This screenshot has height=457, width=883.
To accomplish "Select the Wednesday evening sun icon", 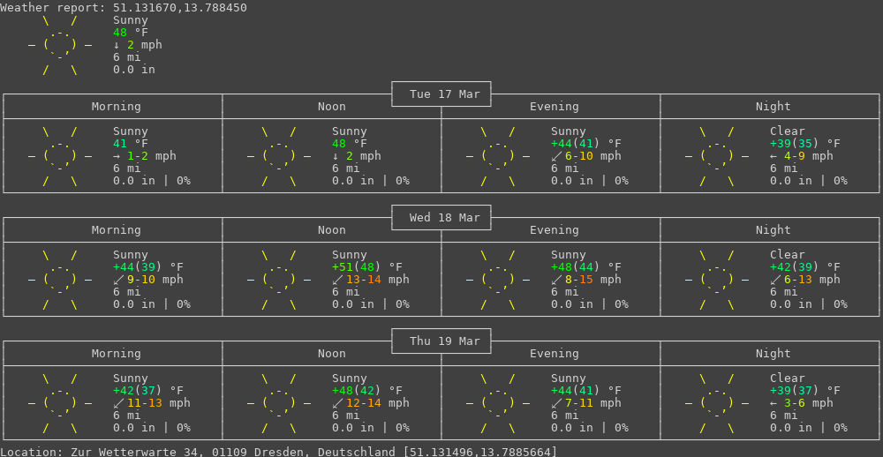I will (x=498, y=280).
